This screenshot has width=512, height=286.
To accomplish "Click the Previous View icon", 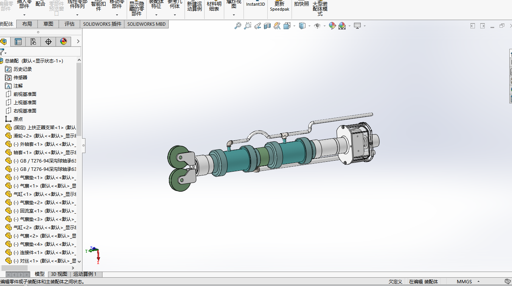I will tap(258, 26).
